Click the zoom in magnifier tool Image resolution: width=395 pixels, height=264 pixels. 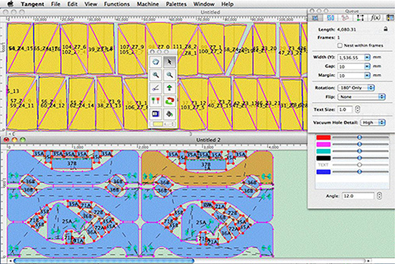tap(156, 75)
